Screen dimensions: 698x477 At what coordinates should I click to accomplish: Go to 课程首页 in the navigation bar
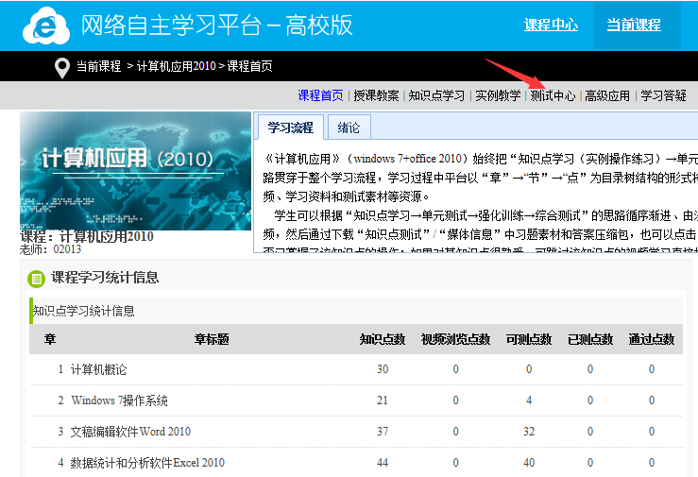[320, 95]
